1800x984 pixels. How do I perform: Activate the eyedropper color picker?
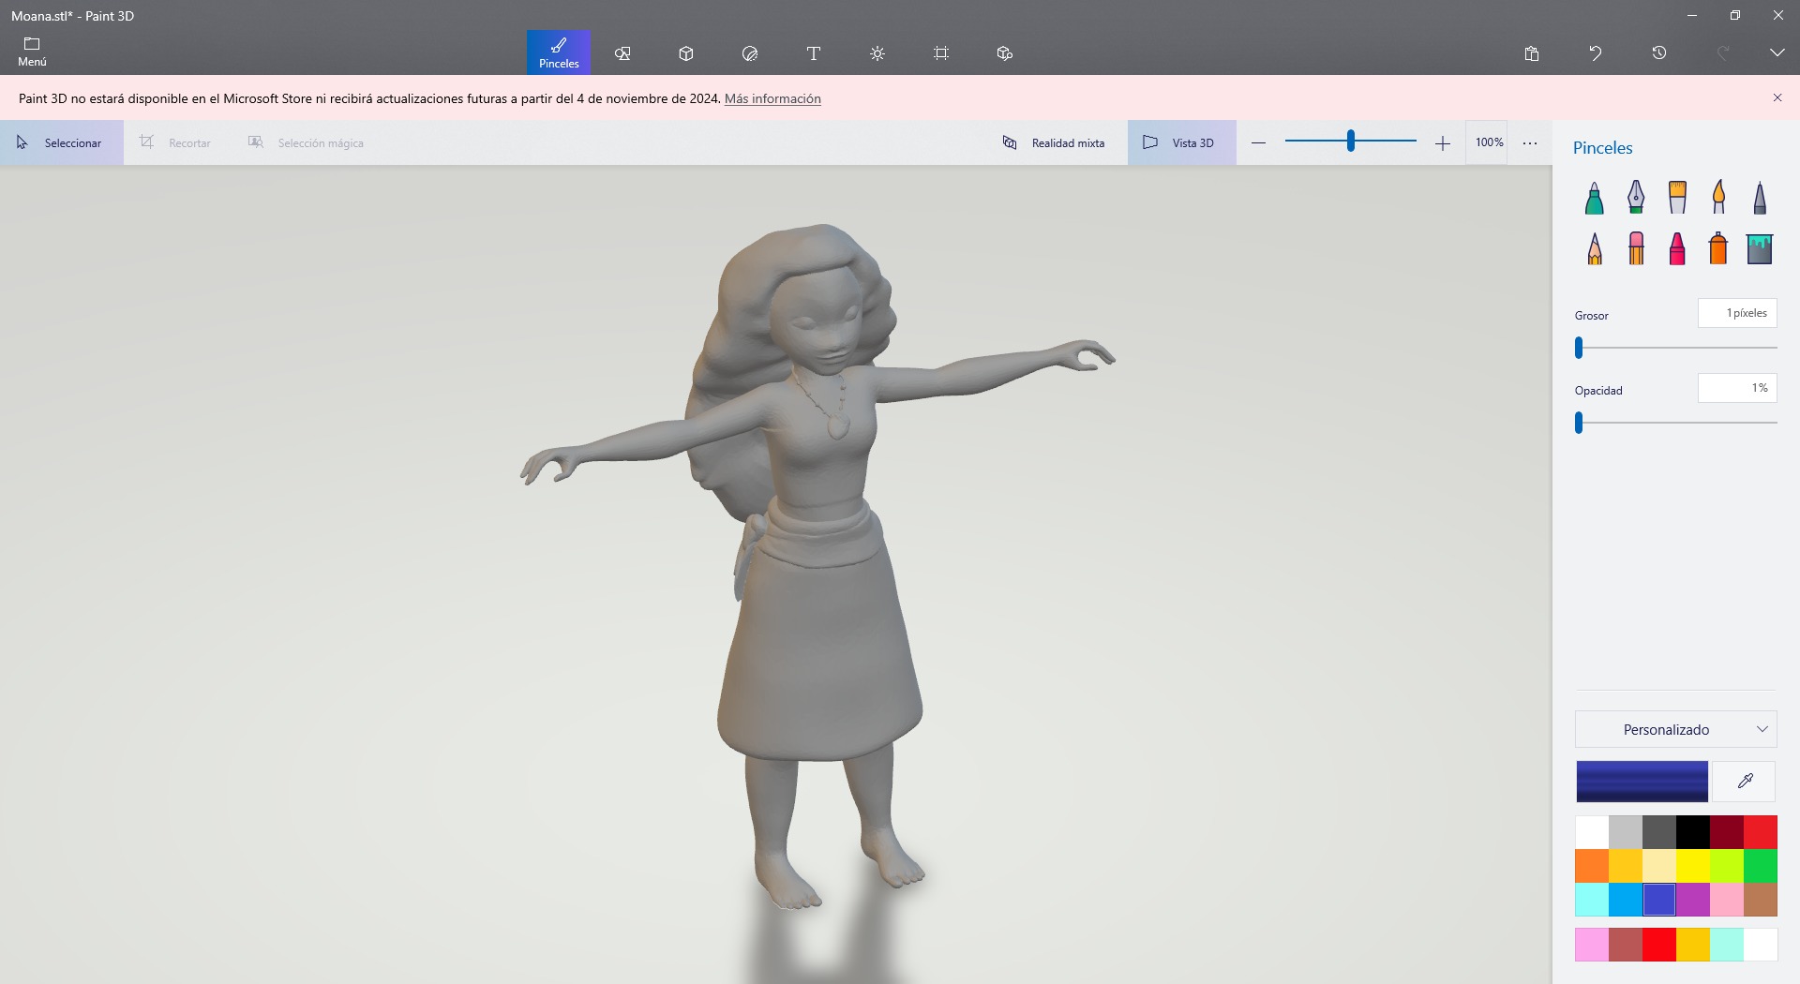[x=1745, y=782]
